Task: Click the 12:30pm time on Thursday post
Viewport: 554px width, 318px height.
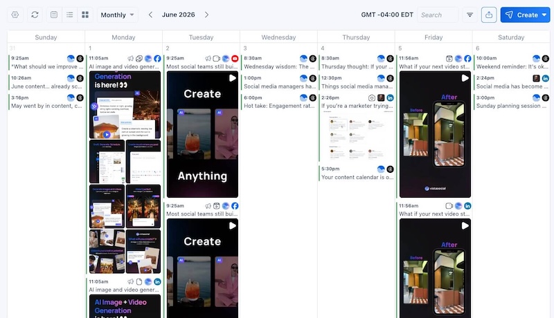Action: pyautogui.click(x=332, y=78)
